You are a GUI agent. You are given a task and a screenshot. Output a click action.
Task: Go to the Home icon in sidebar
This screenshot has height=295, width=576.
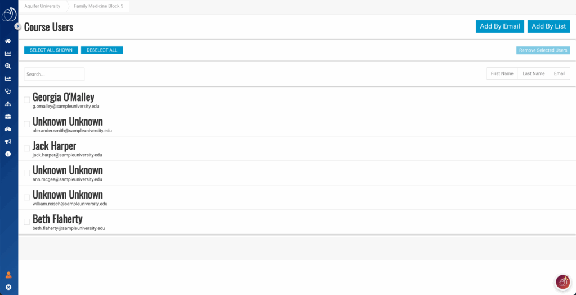[8, 41]
